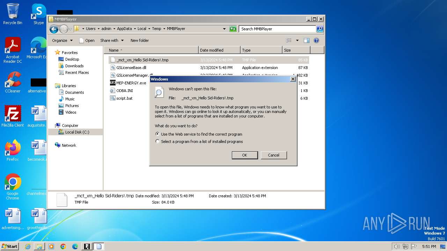Open the view options dropdown arrow

coord(297,40)
